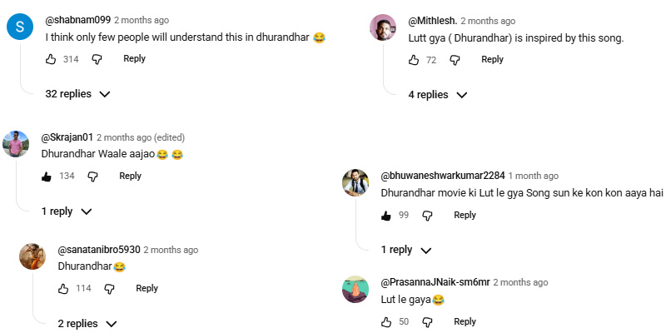This screenshot has height=333, width=666.
Task: Dislike the comment by @bhuwaneshwarkumar2284
Action: pyautogui.click(x=427, y=216)
